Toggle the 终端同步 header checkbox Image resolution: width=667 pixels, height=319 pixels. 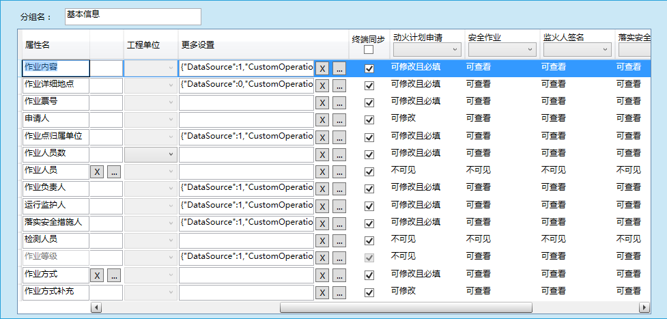(369, 50)
